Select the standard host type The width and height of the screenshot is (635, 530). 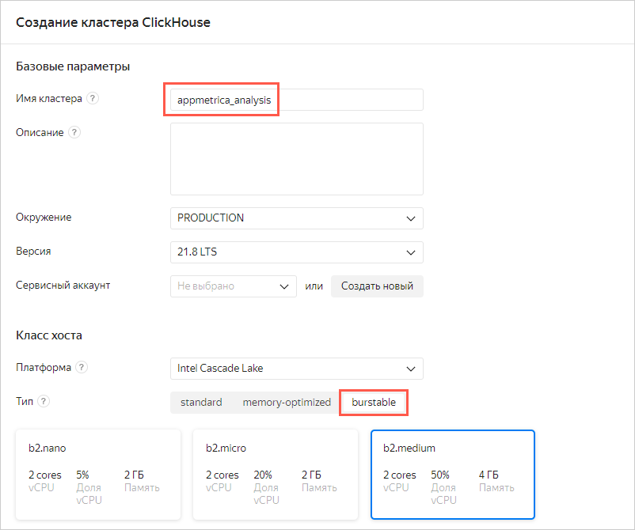[201, 402]
